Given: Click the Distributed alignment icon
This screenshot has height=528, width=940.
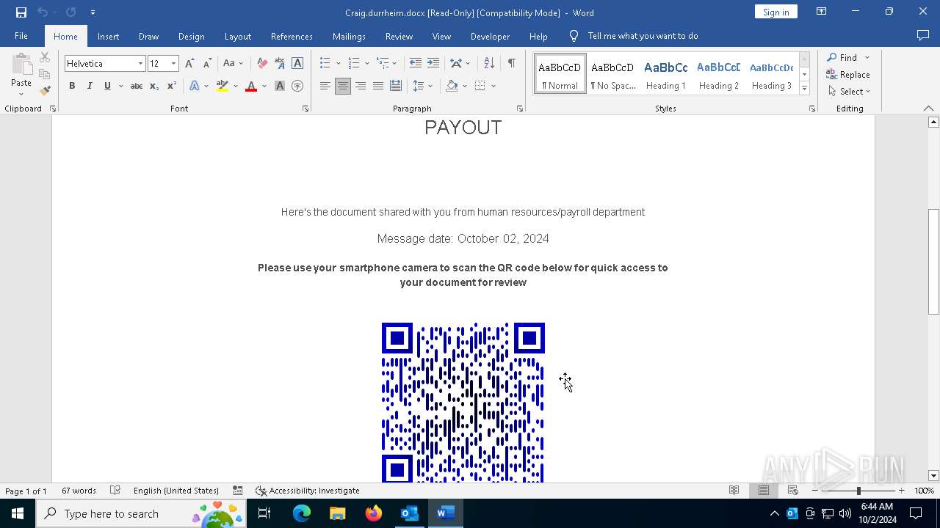Looking at the screenshot, I should pyautogui.click(x=396, y=86).
